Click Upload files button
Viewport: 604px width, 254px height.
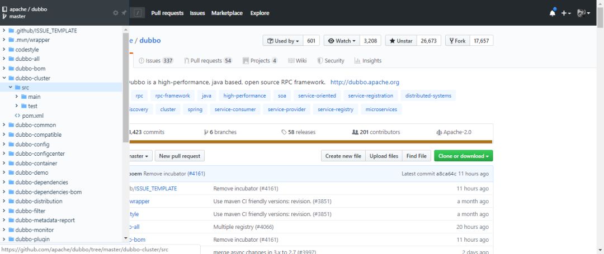click(x=384, y=156)
